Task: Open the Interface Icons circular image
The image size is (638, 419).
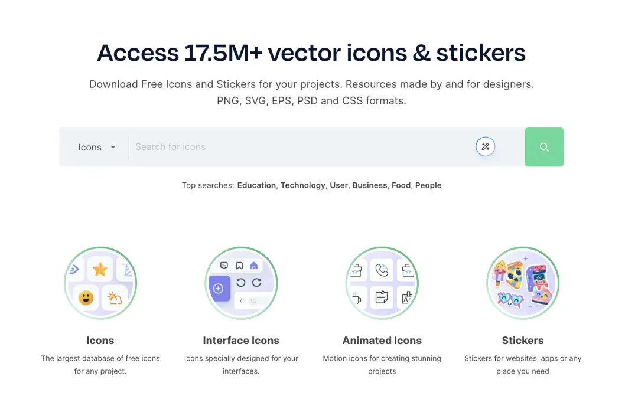Action: (241, 283)
